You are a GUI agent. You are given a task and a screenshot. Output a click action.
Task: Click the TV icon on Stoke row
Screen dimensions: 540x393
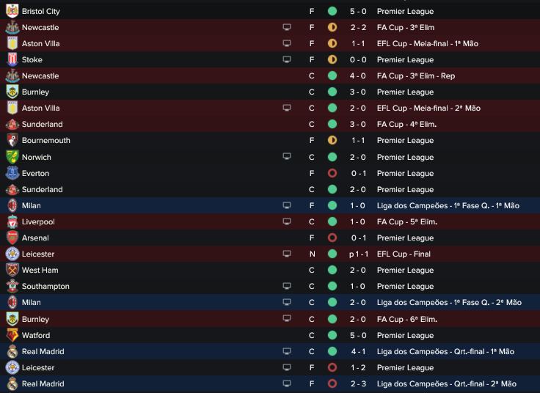point(287,59)
